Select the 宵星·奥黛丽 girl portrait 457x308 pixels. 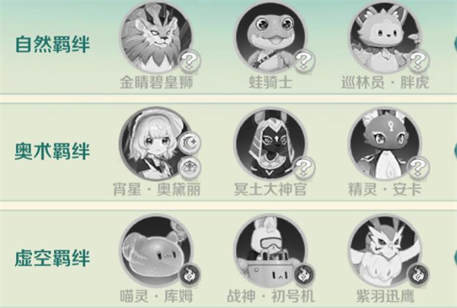point(156,144)
